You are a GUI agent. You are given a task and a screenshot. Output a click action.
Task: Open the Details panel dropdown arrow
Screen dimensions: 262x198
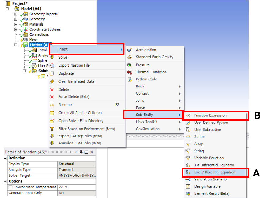(76, 152)
